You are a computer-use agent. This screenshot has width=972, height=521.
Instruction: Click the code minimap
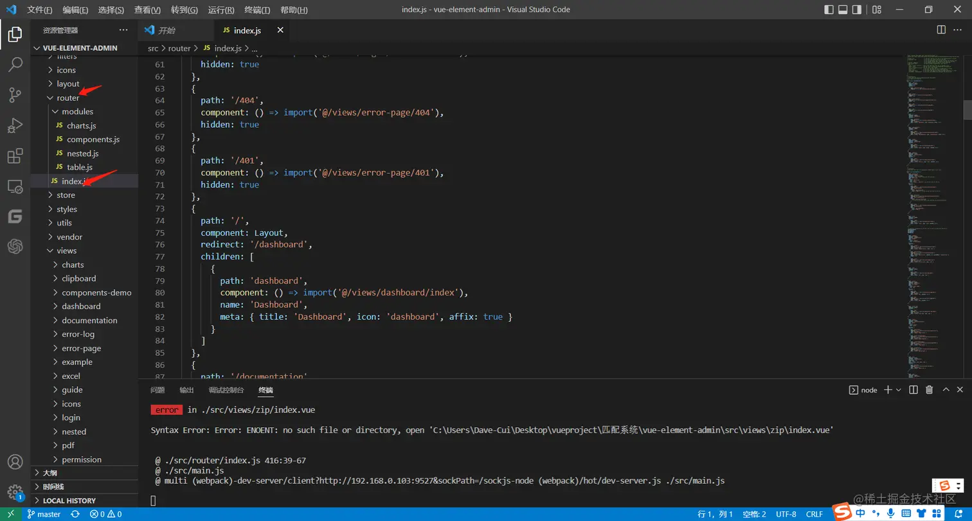point(934,216)
